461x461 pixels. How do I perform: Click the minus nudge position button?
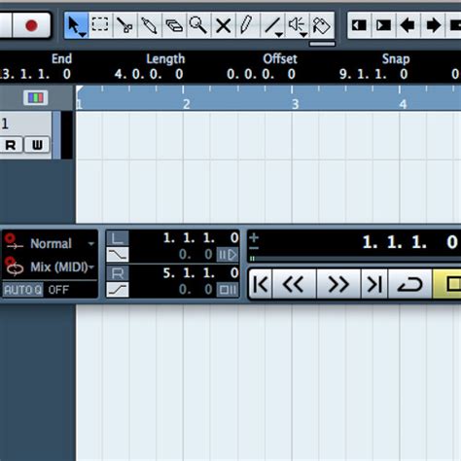[x=254, y=248]
